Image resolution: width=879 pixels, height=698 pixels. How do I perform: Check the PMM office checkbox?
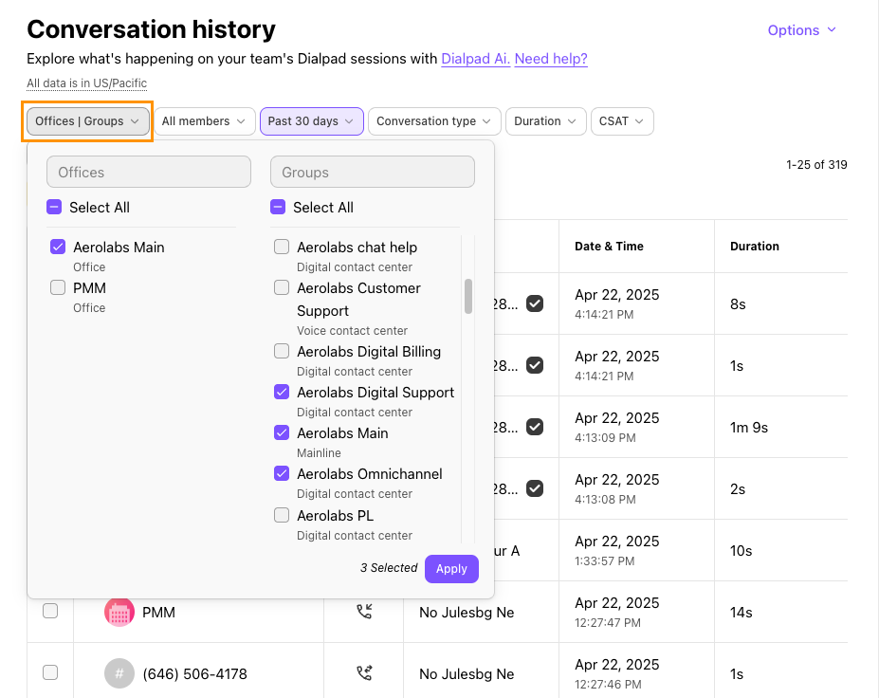(x=58, y=287)
